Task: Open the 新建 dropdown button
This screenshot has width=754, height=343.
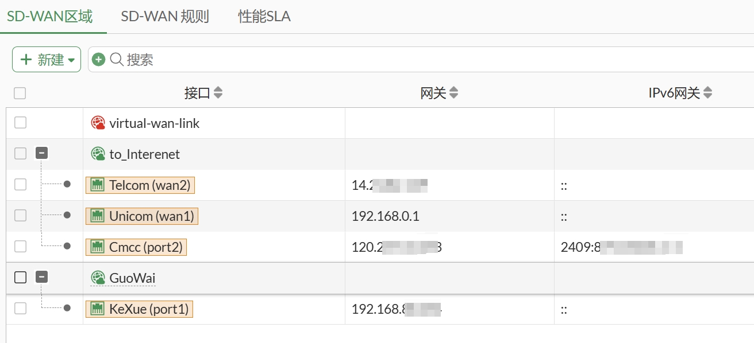Action: (47, 60)
